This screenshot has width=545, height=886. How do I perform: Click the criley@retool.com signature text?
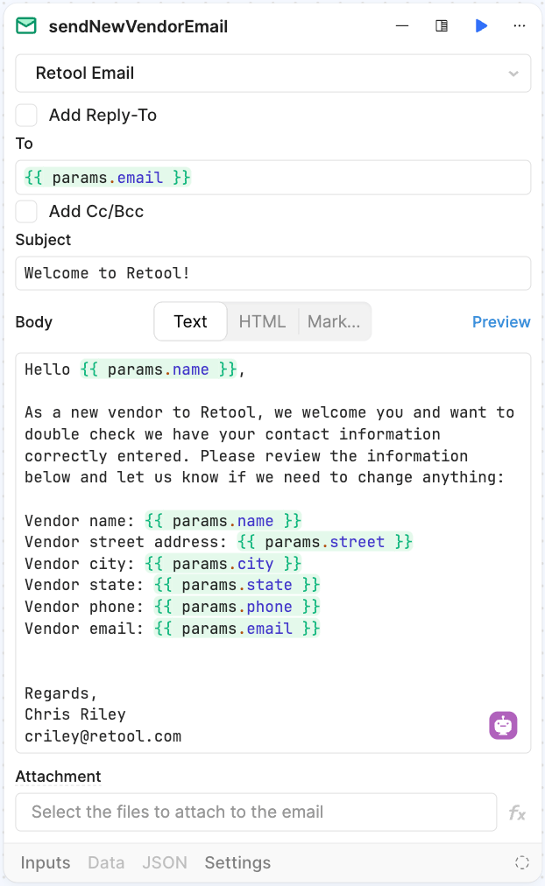point(103,736)
